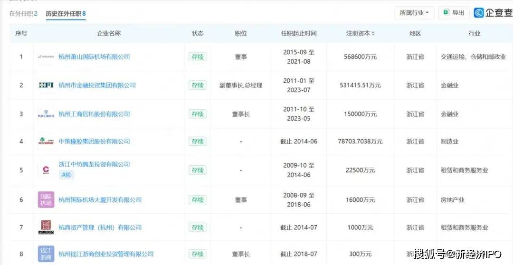Click the 截止 2014-07 date cell

click(x=299, y=227)
